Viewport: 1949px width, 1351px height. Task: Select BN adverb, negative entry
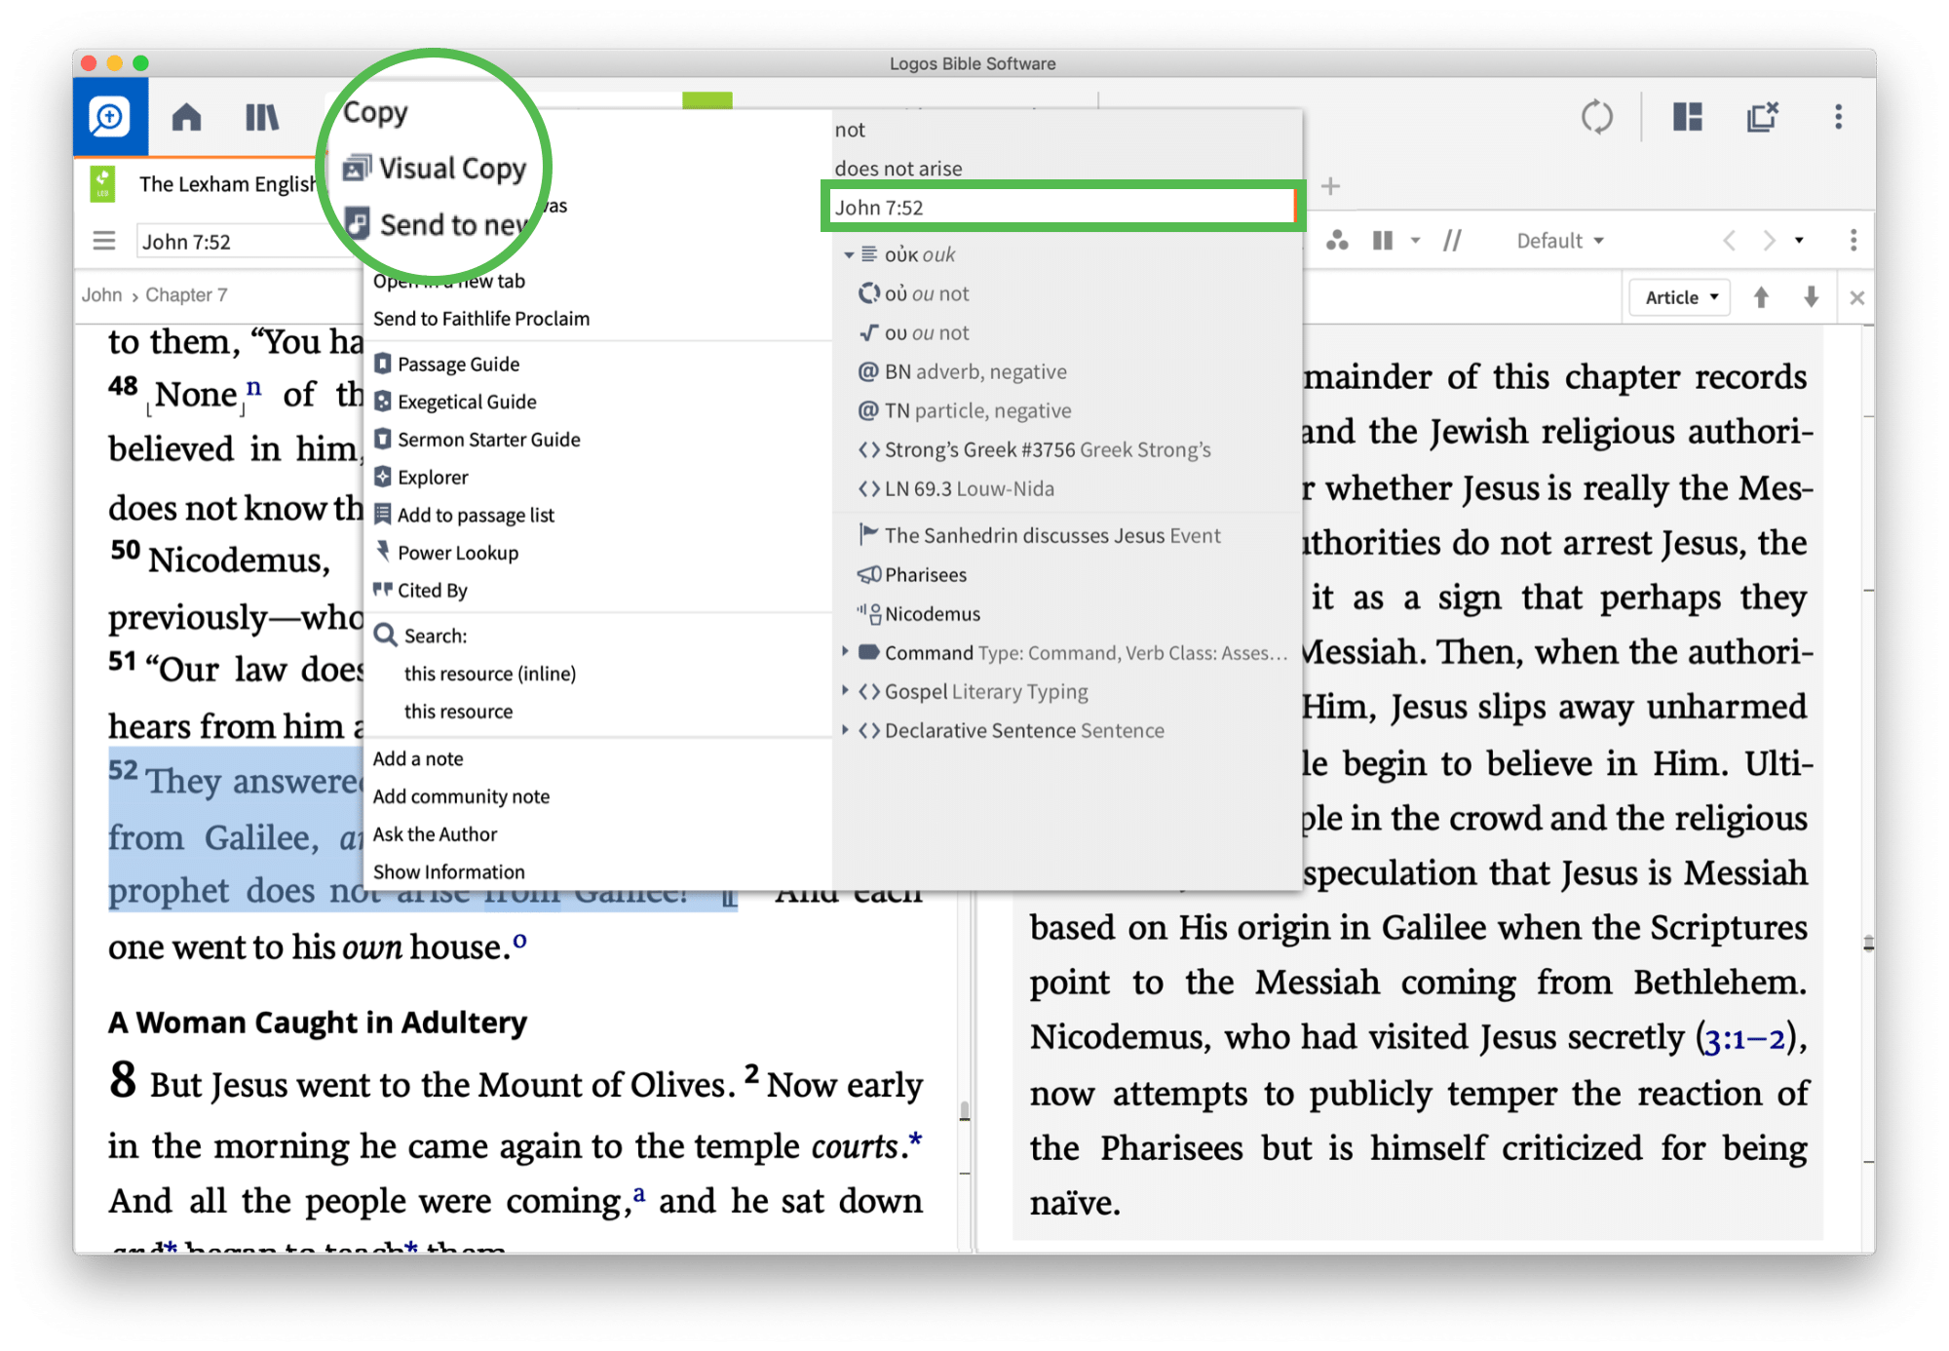(x=962, y=371)
